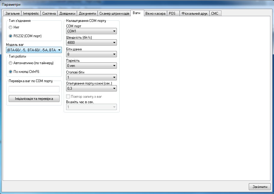
Task: Open the 'Довідники' tab
Action: point(67,13)
